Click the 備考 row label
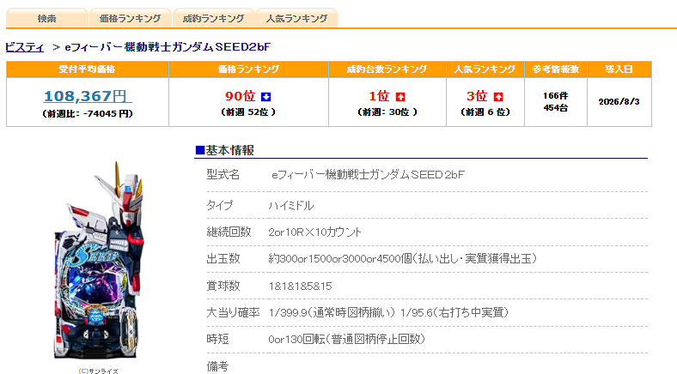The image size is (677, 374). pos(217,366)
